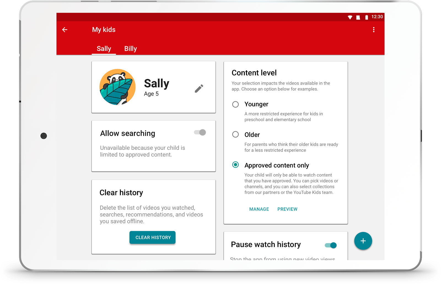441x284 pixels.
Task: Edit Sally's profile with the pencil icon
Action: [199, 88]
